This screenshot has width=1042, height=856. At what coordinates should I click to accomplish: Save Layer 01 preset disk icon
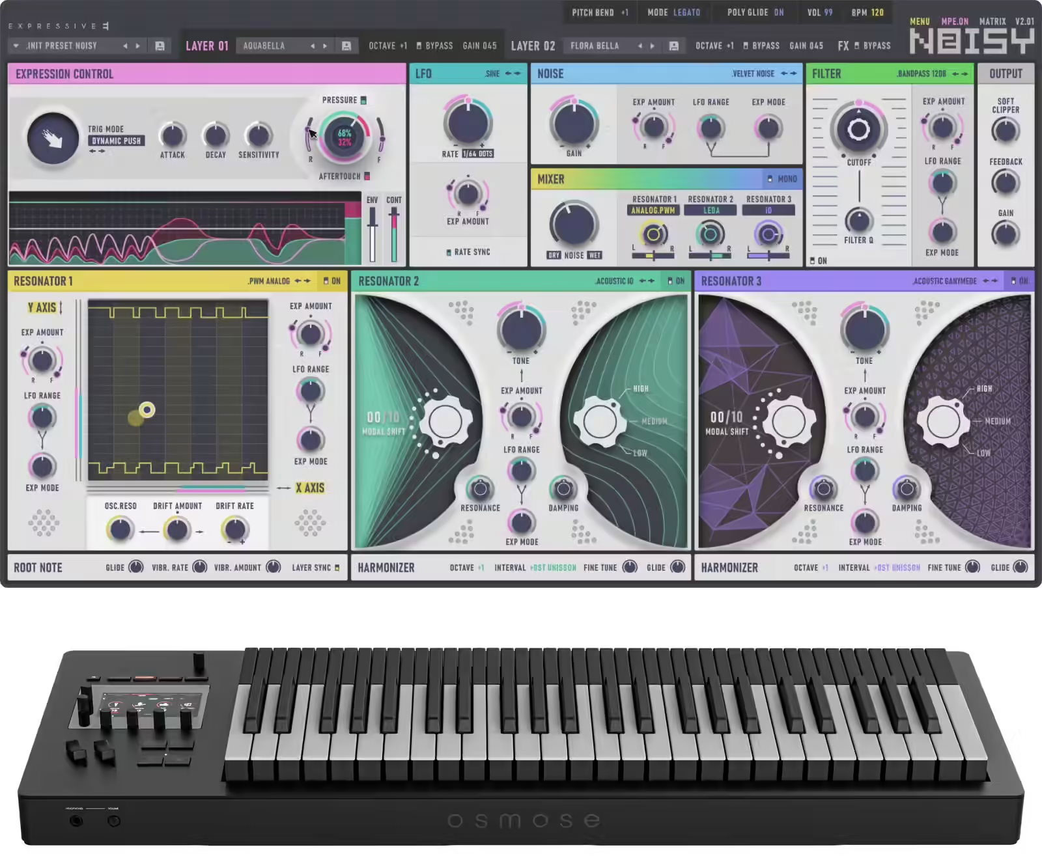(346, 46)
